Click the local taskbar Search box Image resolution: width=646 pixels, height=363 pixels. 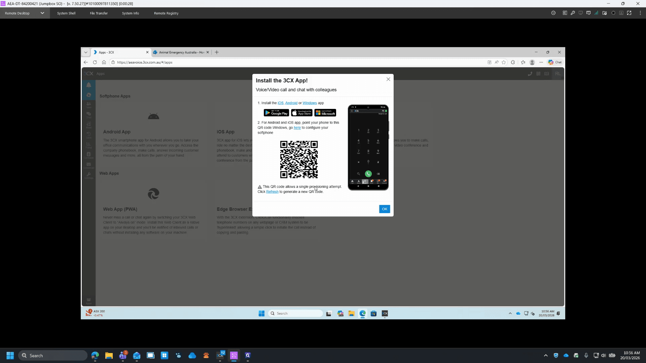[x=53, y=356]
